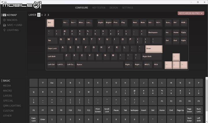The image size is (208, 123).
Task: Select layer 1
Action: pos(42,15)
